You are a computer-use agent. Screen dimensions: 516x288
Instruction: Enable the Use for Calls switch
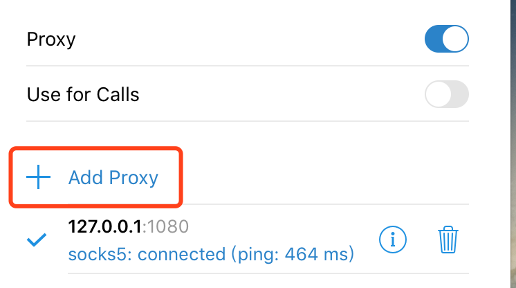pos(446,94)
